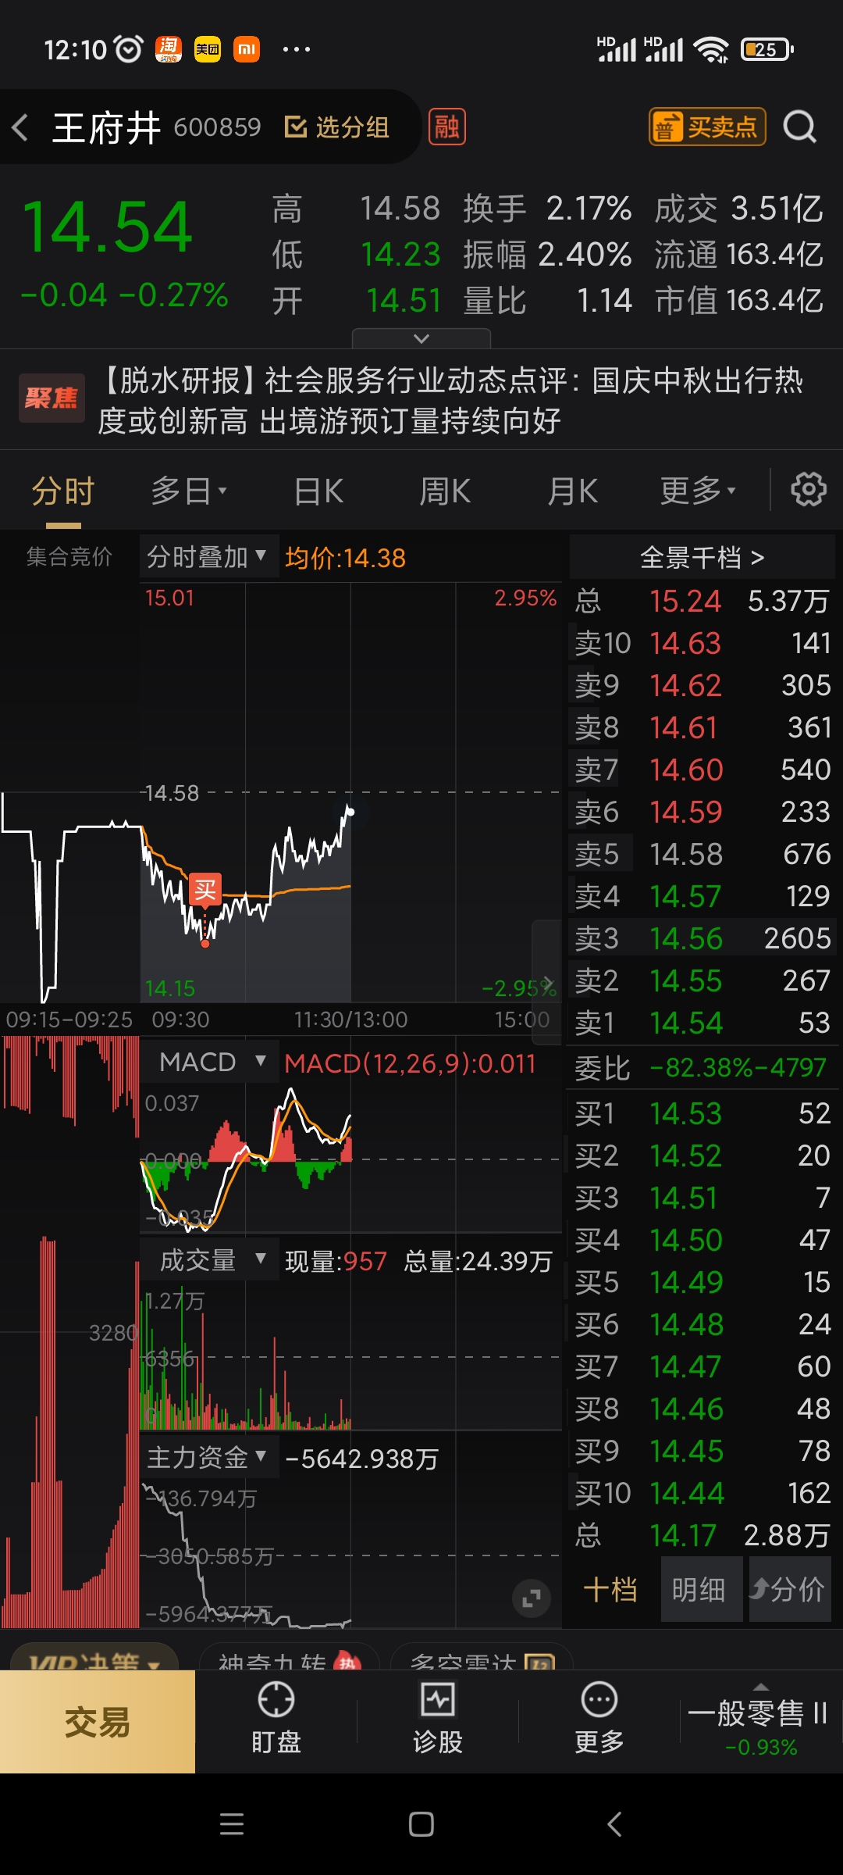843x1875 pixels.
Task: Tap 委比 -82.38% ratio row
Action: (702, 1067)
